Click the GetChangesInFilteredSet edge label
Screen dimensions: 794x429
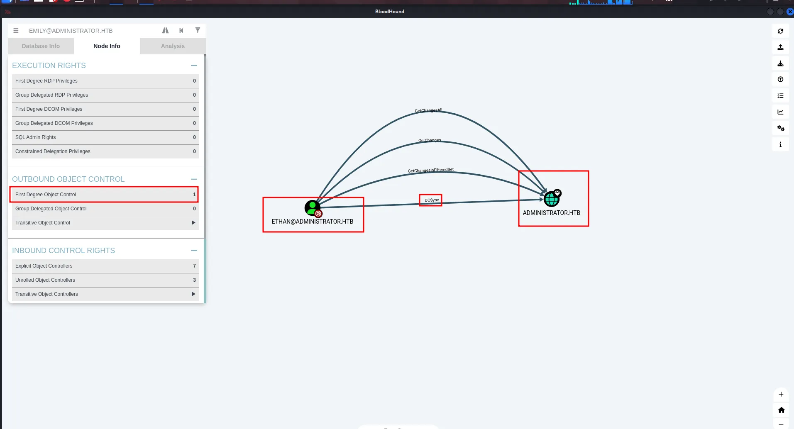click(431, 170)
